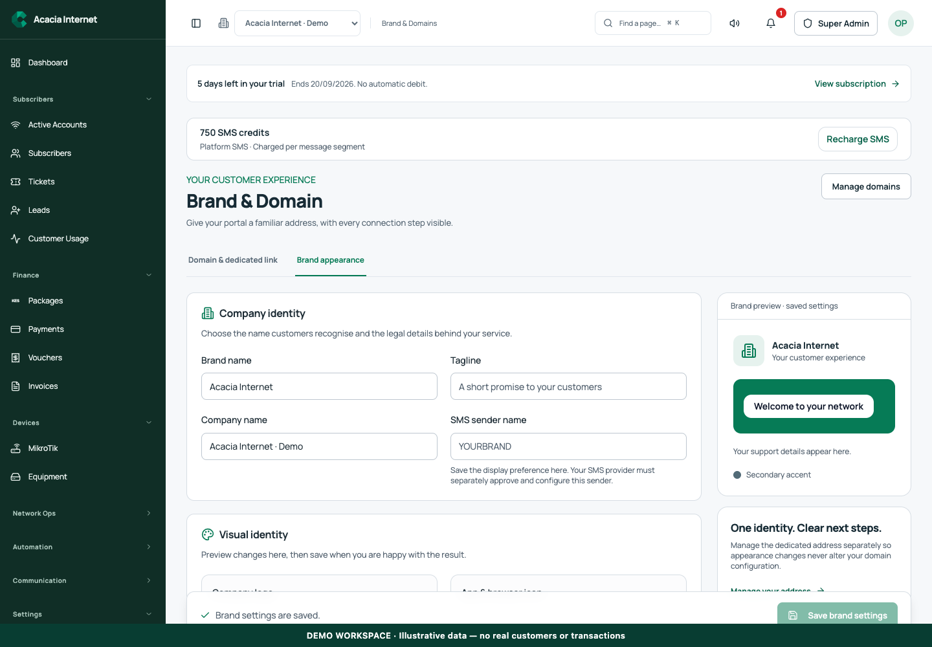Image resolution: width=932 pixels, height=647 pixels.
Task: Go to Active Accounts
Action: click(83, 125)
